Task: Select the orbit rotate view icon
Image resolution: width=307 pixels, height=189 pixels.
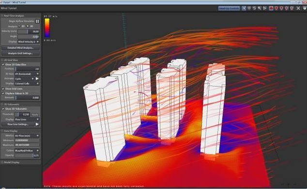Action: click(x=254, y=8)
